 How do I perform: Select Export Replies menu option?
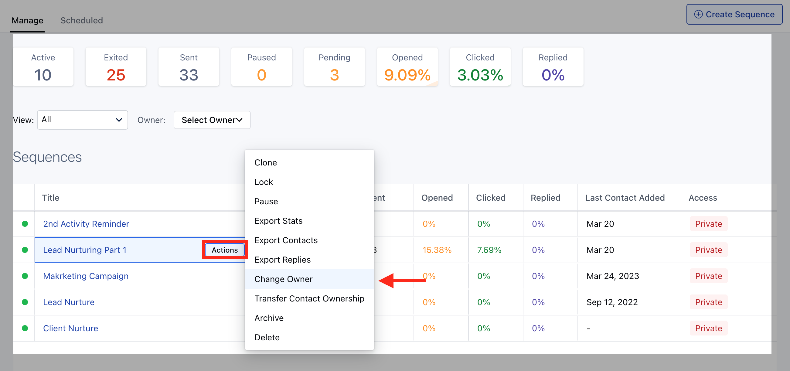(309, 260)
